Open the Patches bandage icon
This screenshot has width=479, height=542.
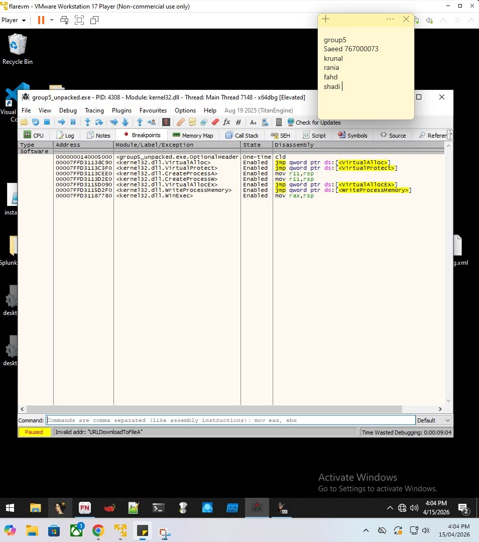(x=180, y=122)
